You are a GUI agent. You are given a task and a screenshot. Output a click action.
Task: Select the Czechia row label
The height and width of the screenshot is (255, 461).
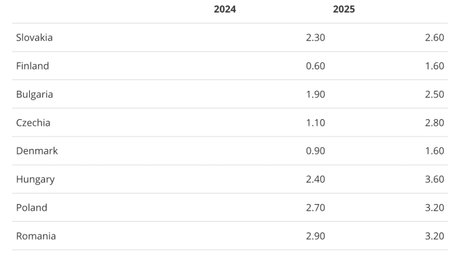(33, 123)
